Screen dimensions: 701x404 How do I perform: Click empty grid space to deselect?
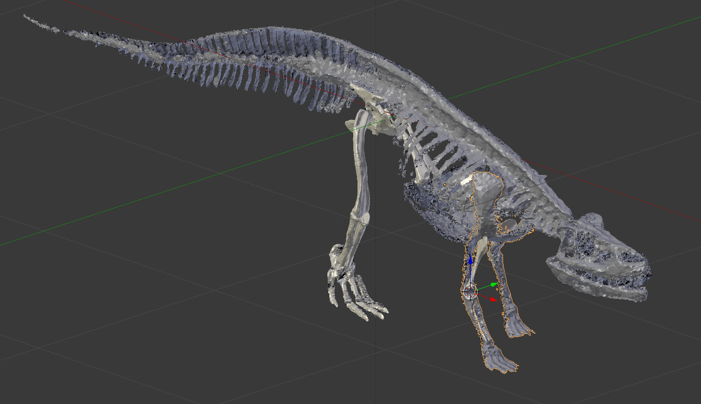[x=139, y=301]
